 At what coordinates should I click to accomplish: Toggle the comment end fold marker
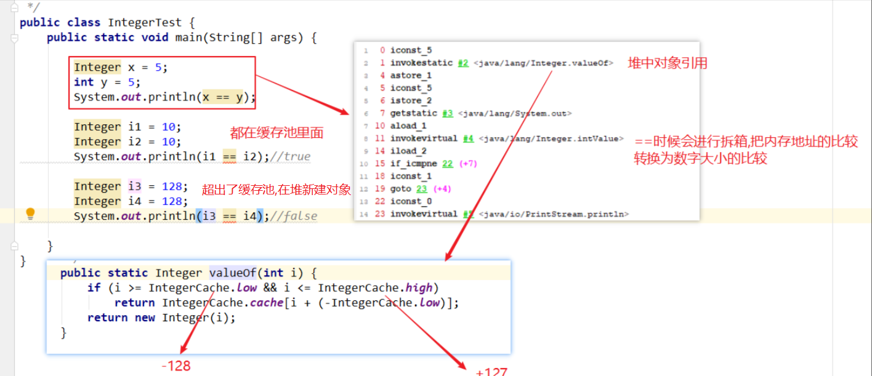pos(14,8)
